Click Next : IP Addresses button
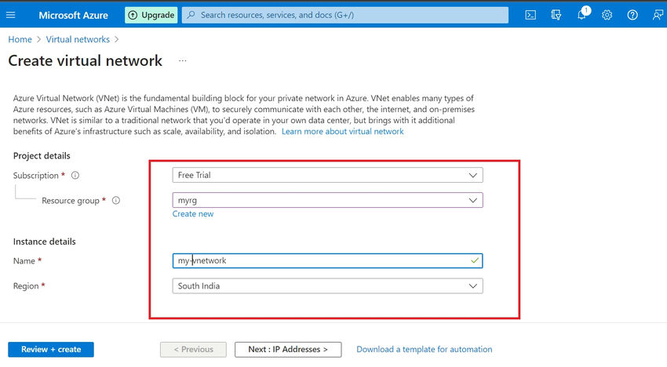This screenshot has width=667, height=367. click(288, 349)
